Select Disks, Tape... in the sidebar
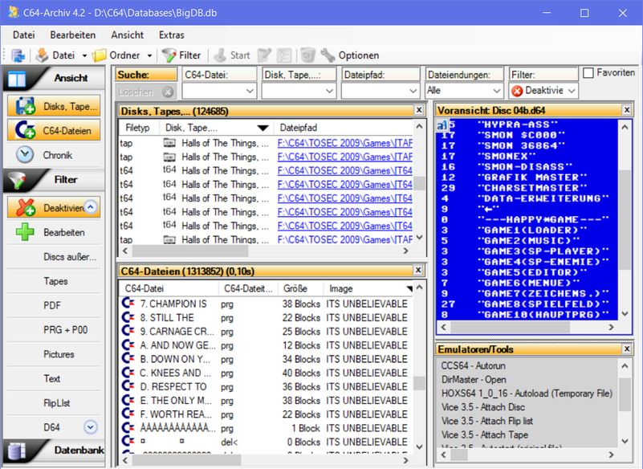643x469 pixels. (54, 107)
